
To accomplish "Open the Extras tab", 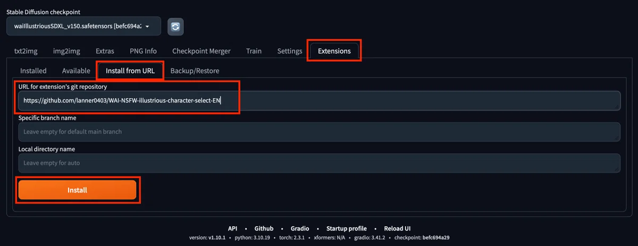I will (x=105, y=51).
